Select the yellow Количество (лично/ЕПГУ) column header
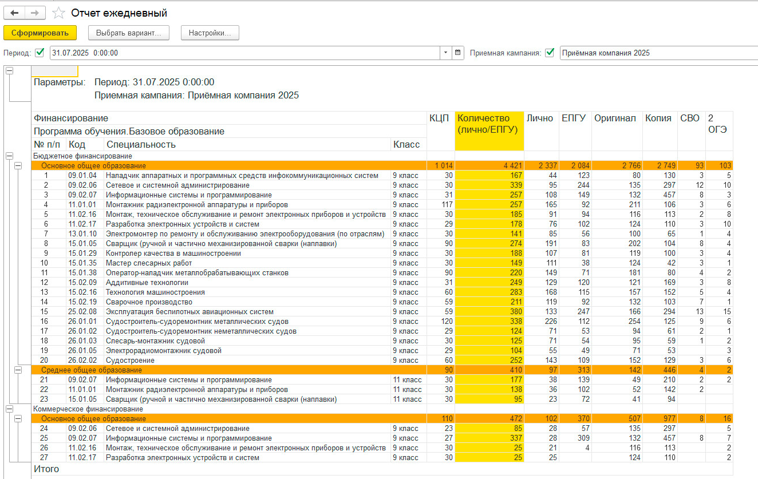758x479 pixels. coord(490,131)
